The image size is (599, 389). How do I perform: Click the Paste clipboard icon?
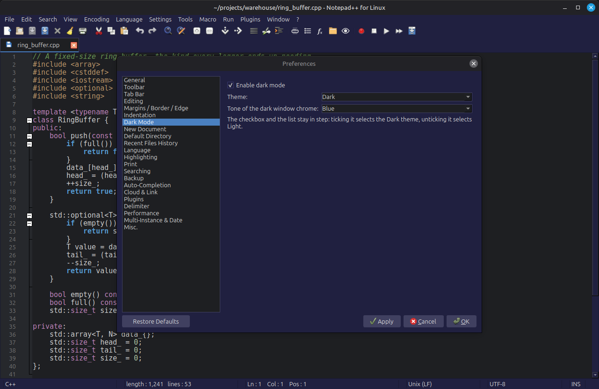point(124,31)
